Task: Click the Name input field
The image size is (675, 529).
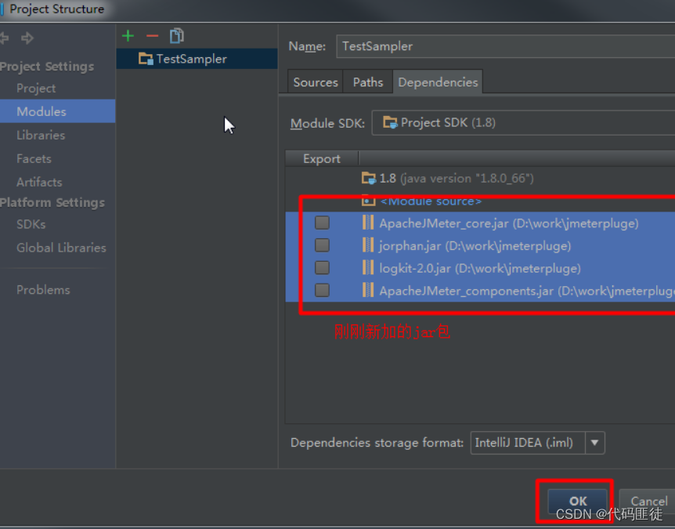Action: pyautogui.click(x=505, y=46)
